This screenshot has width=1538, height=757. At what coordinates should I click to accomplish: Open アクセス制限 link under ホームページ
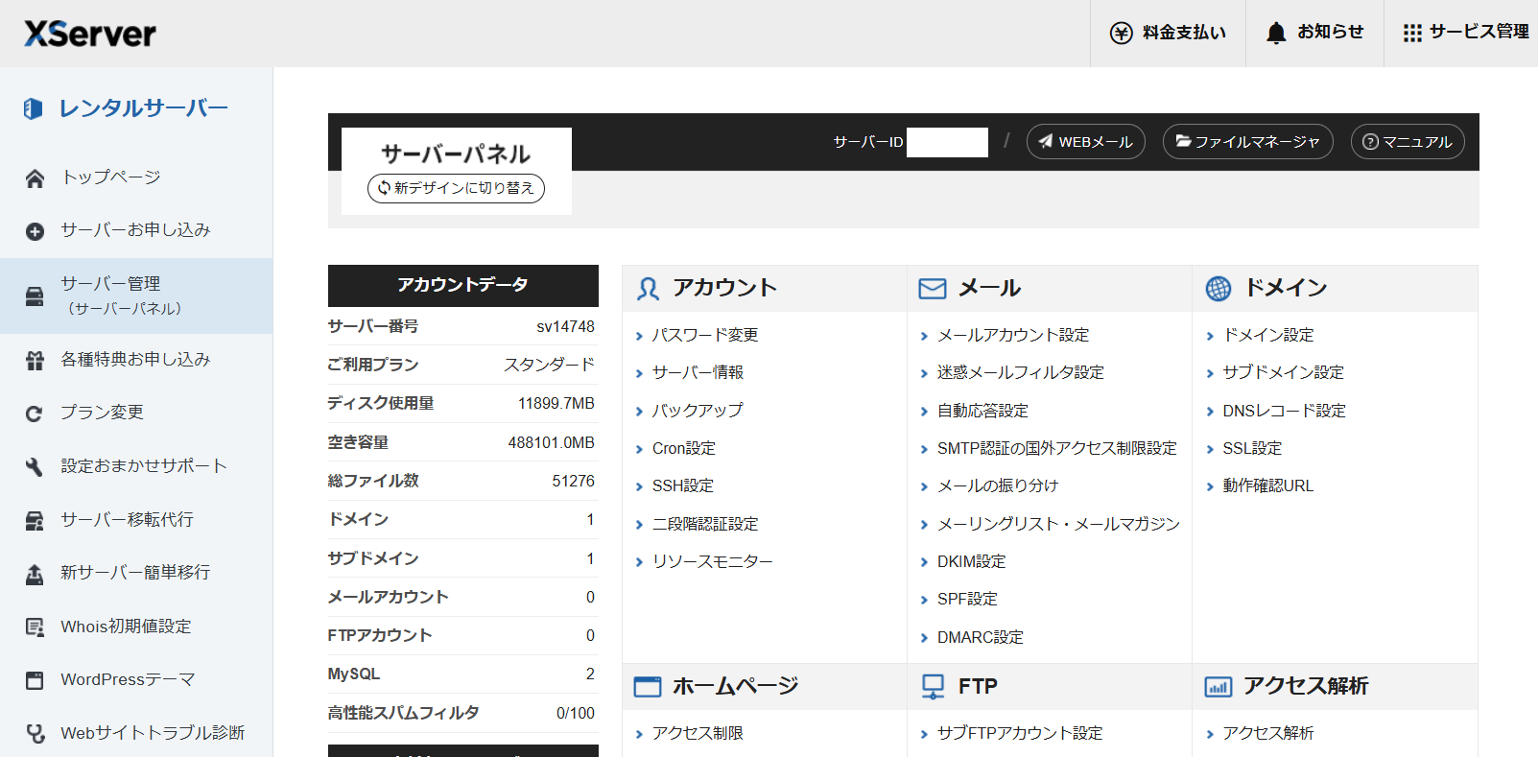point(698,733)
